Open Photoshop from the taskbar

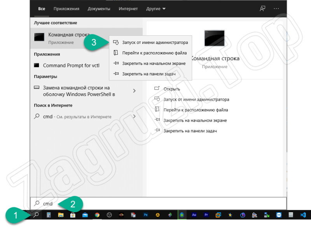pyautogui.click(x=146, y=215)
